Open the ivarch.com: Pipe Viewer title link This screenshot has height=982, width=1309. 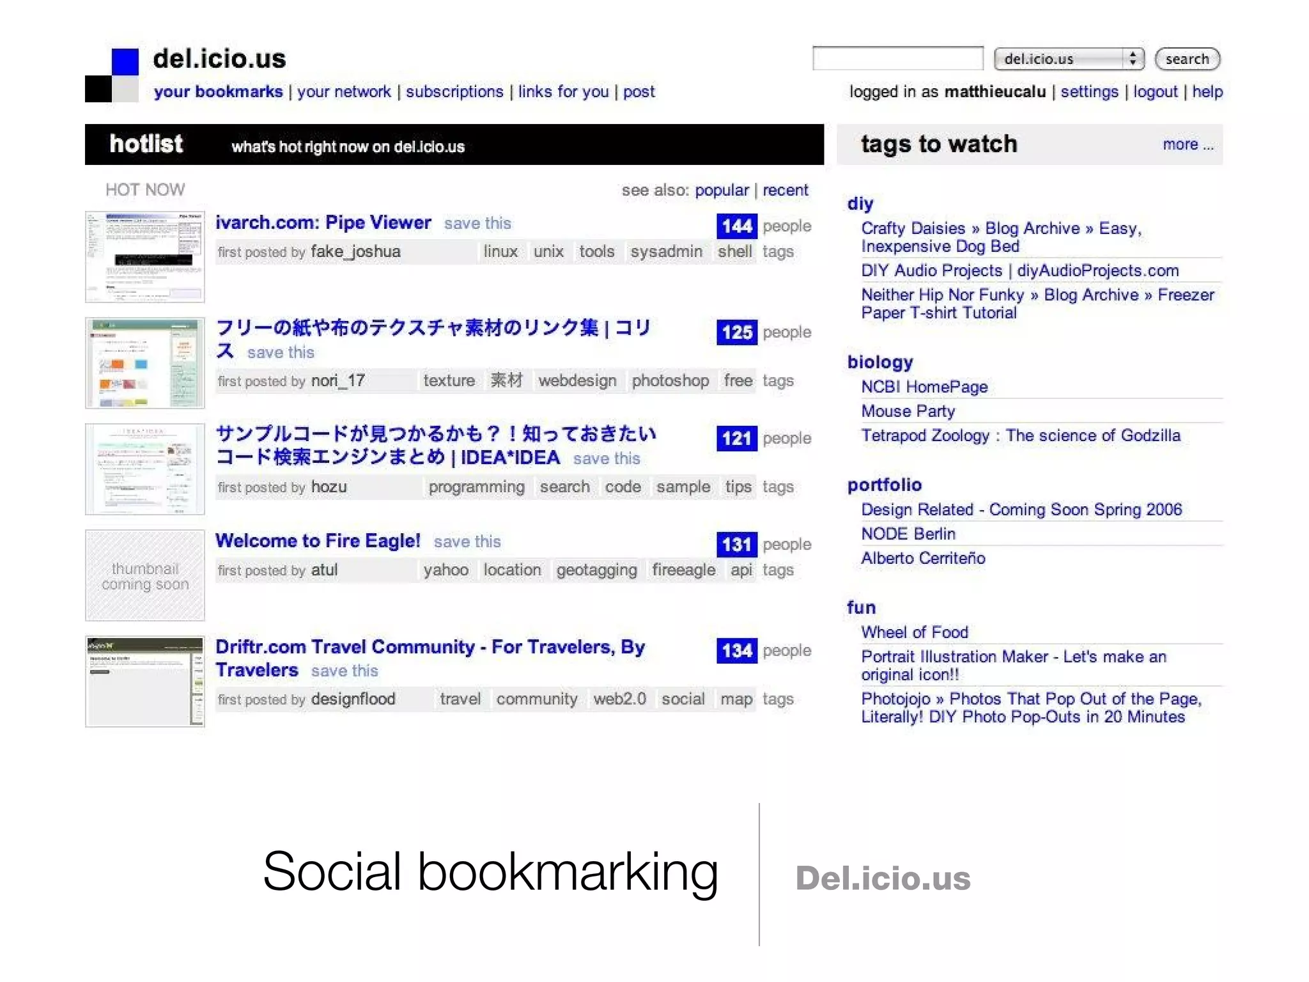[x=323, y=222]
